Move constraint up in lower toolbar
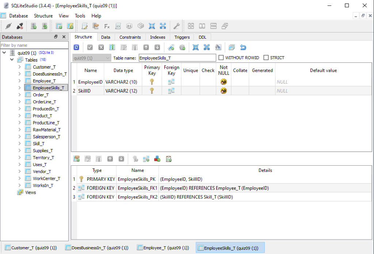Image resolution: width=374 pixels, height=254 pixels. click(x=110, y=159)
